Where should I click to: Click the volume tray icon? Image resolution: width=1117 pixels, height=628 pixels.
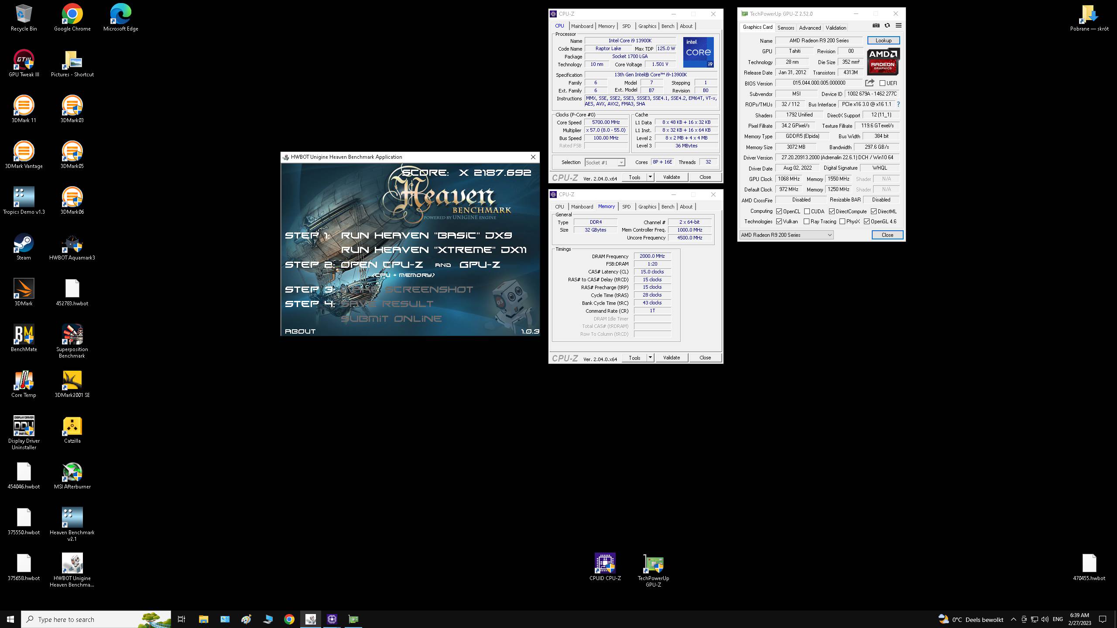[1045, 619]
